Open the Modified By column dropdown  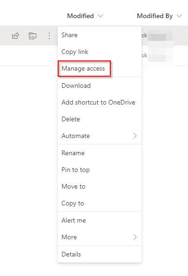[179, 16]
